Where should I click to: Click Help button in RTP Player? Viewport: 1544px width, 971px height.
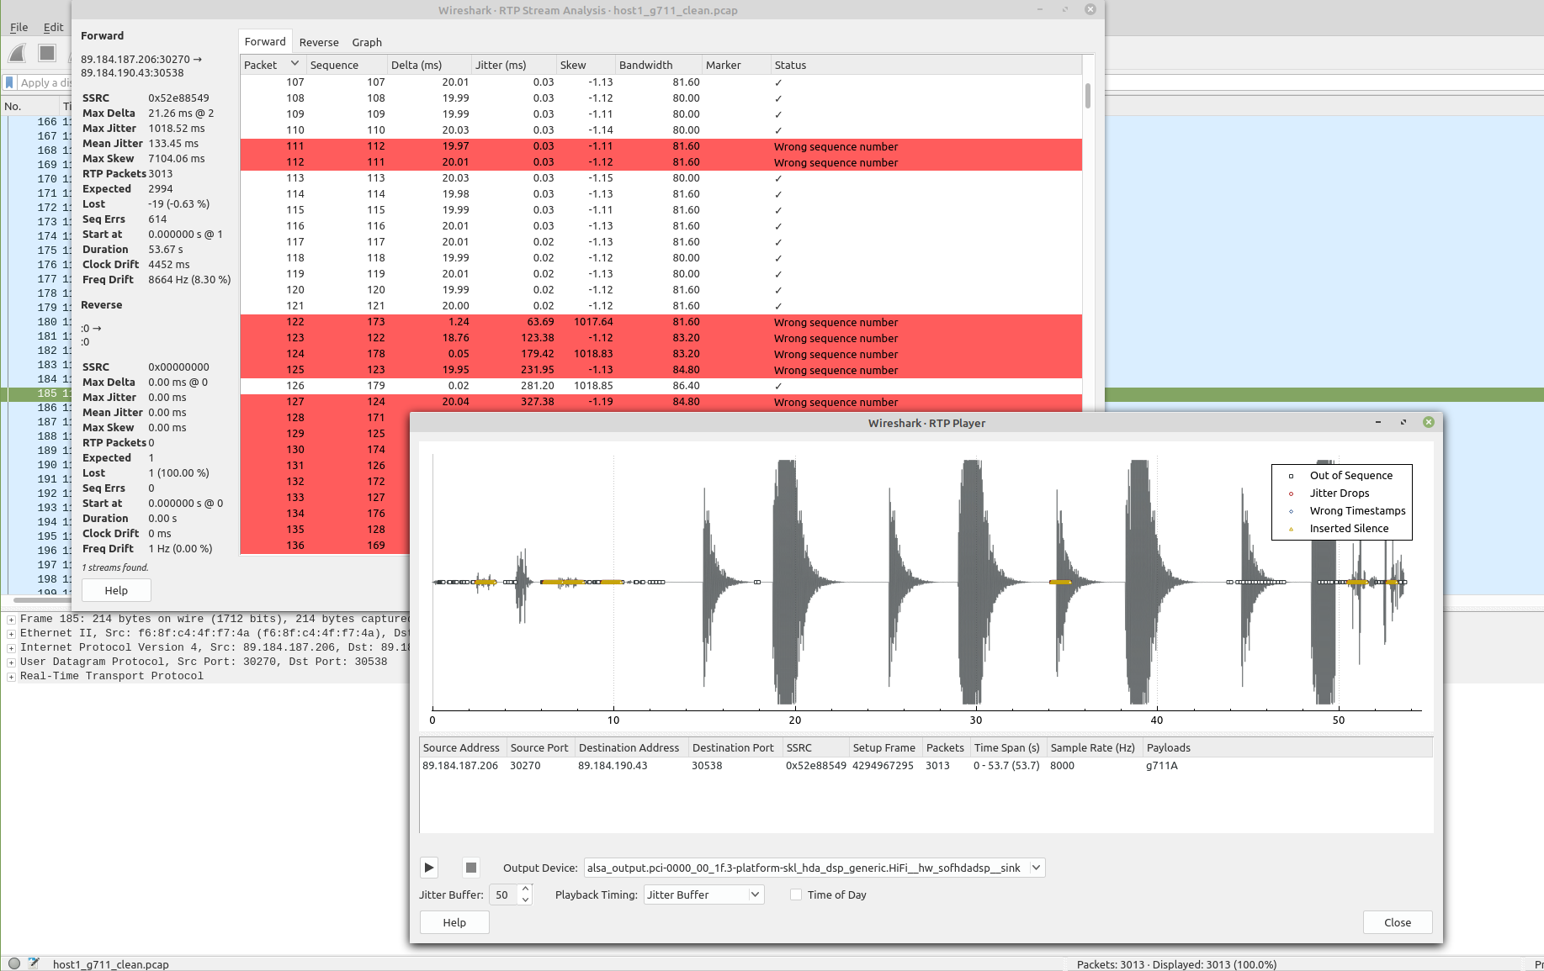(454, 922)
